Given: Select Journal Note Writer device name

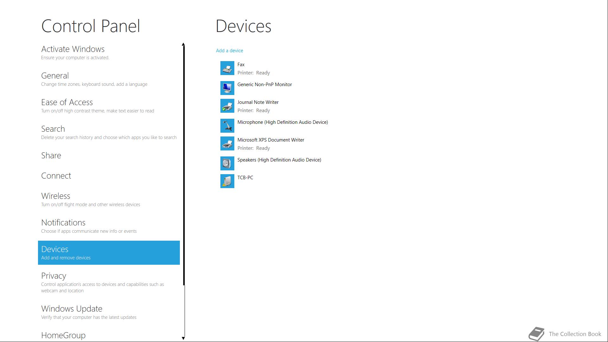Looking at the screenshot, I should [258, 102].
